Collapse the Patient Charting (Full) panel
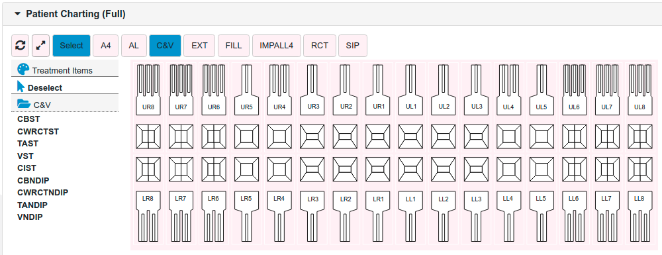 [x=17, y=14]
